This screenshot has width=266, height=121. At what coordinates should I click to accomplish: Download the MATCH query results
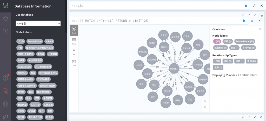pyautogui.click(x=260, y=21)
